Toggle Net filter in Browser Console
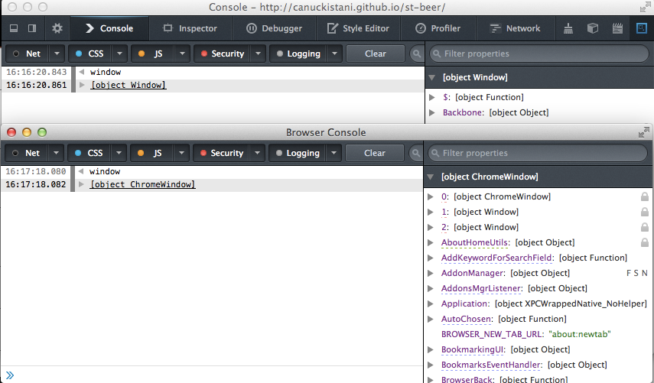This screenshot has height=383, width=654. tap(26, 153)
